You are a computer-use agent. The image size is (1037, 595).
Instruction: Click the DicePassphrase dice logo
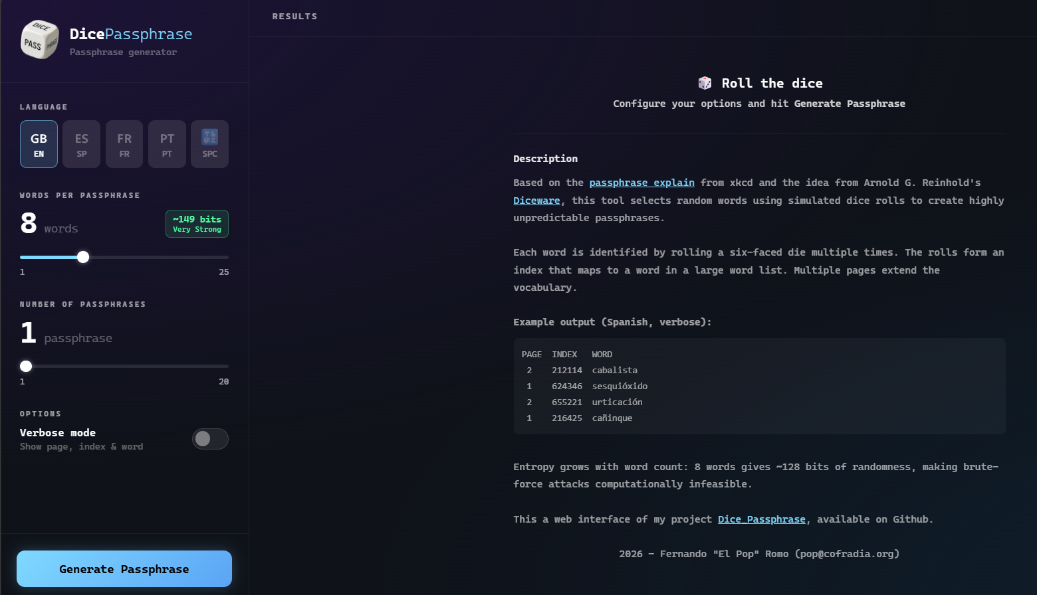pyautogui.click(x=40, y=40)
